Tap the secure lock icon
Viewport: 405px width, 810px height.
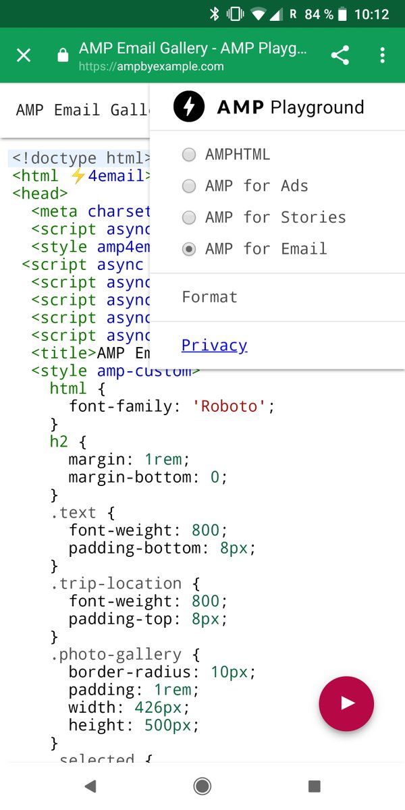[x=63, y=55]
